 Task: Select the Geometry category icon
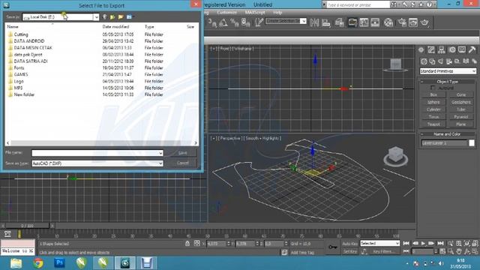point(424,61)
